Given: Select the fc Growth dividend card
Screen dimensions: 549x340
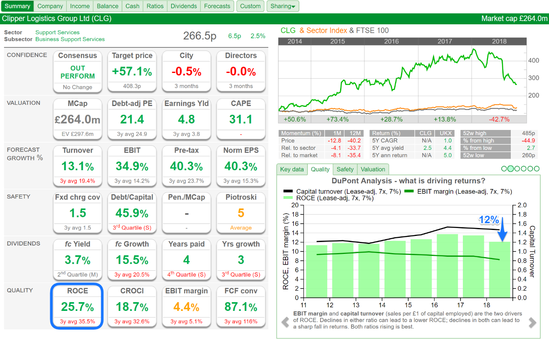Looking at the screenshot, I should click(132, 259).
